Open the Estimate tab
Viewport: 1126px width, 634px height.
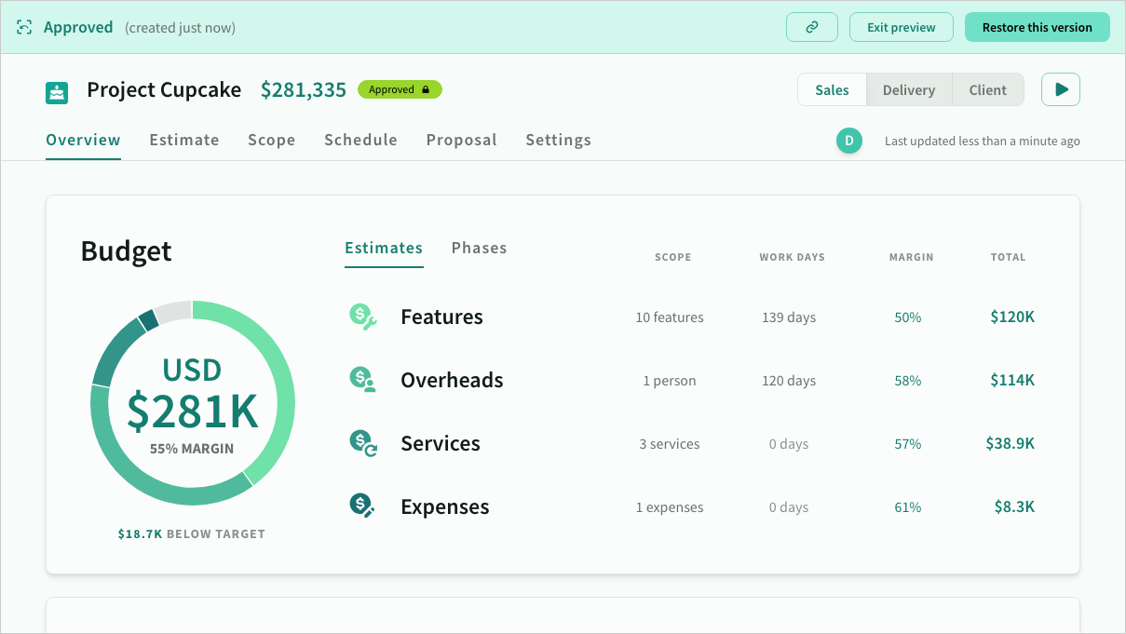(x=184, y=140)
